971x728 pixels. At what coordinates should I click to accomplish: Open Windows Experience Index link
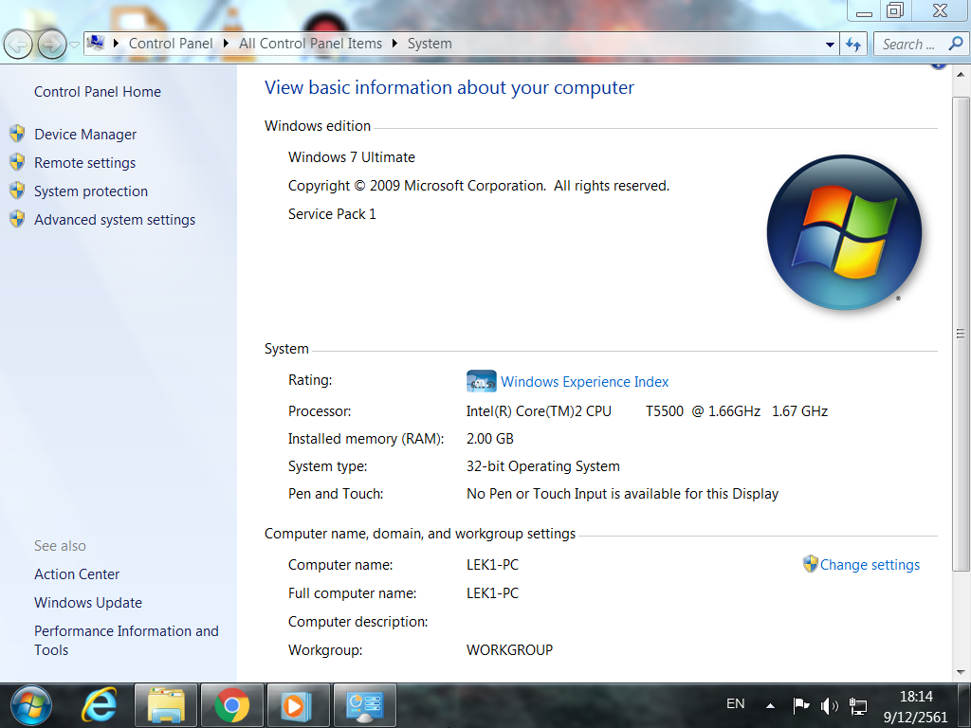(x=584, y=382)
